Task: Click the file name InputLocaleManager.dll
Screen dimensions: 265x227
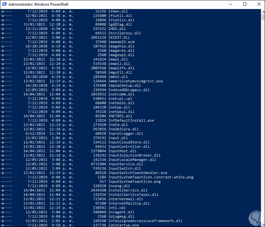Action: [132, 160]
